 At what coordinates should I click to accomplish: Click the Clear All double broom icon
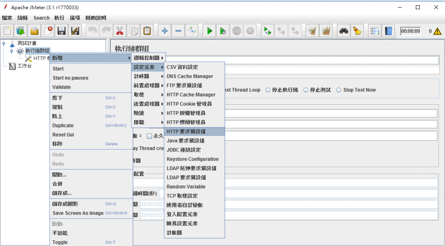326,31
